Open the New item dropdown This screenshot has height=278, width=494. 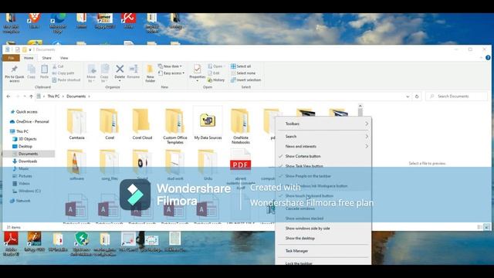click(170, 66)
